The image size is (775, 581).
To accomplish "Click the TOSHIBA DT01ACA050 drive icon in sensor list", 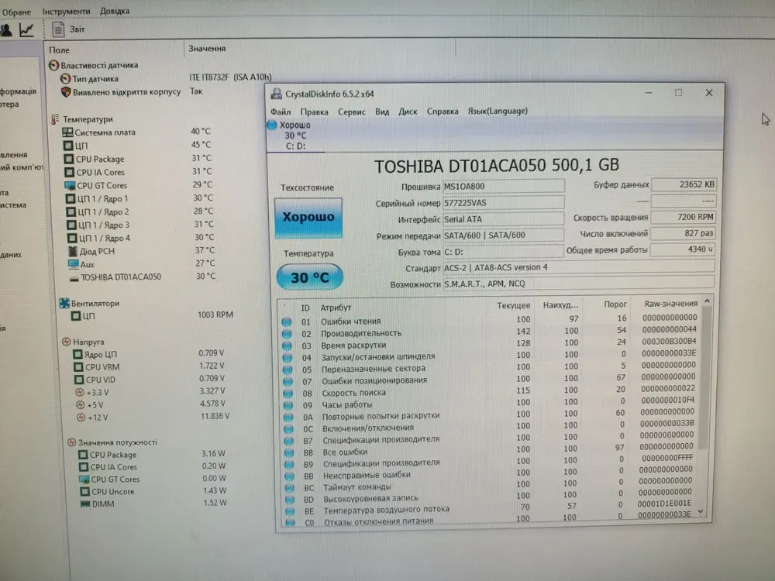I will tap(74, 277).
